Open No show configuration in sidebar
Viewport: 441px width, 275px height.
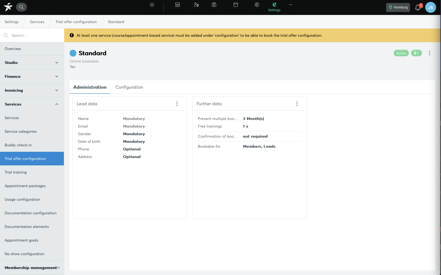click(x=32, y=254)
